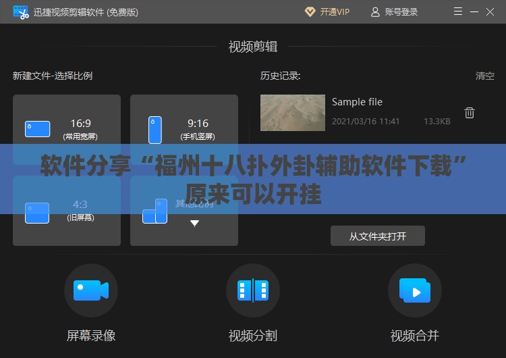The width and height of the screenshot is (506, 358).
Task: Select the 9:16 phone portrait ratio card
Action: point(184,129)
